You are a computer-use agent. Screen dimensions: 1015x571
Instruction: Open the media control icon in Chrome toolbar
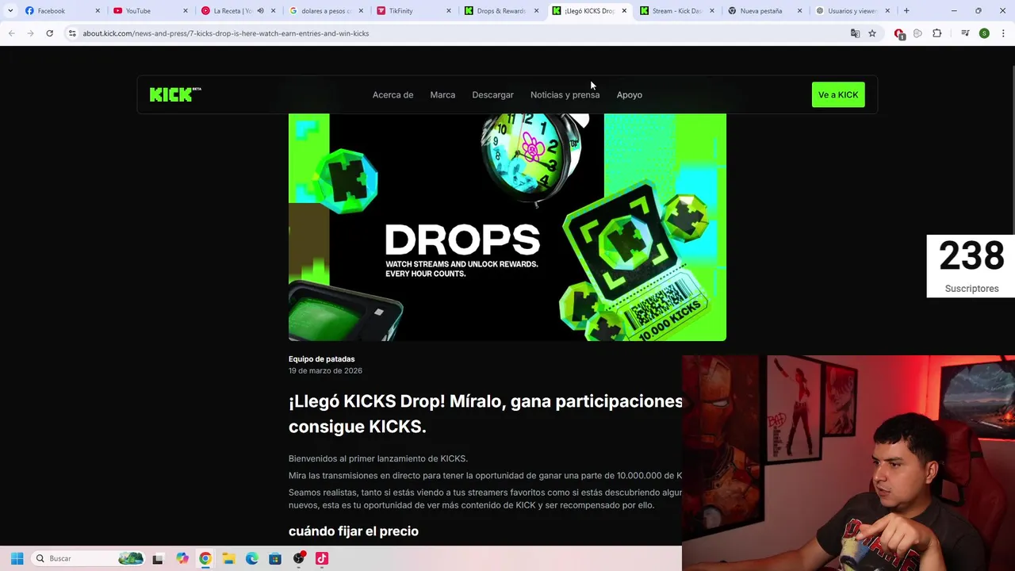pos(965,33)
